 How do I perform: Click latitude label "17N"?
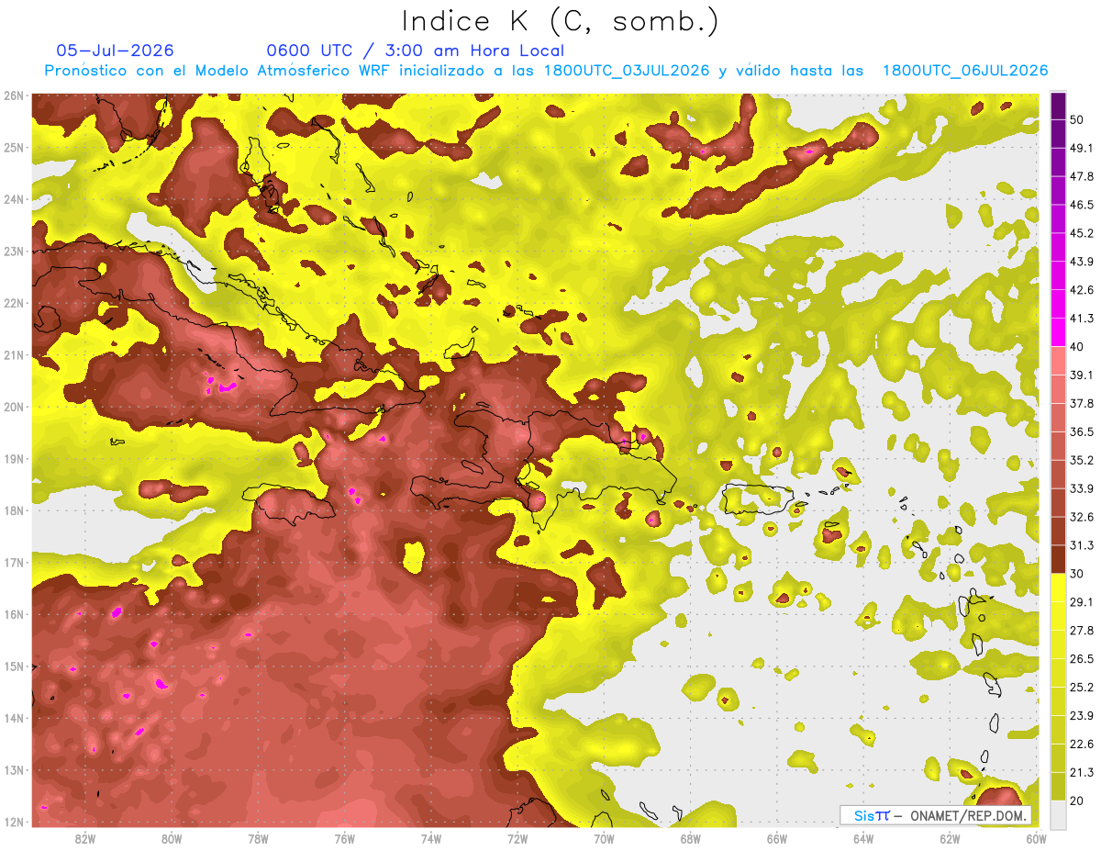13,563
